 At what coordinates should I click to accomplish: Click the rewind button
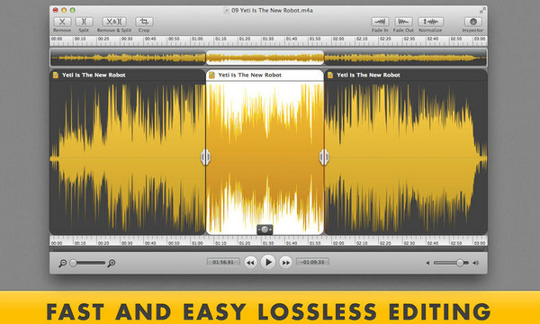[x=251, y=263]
